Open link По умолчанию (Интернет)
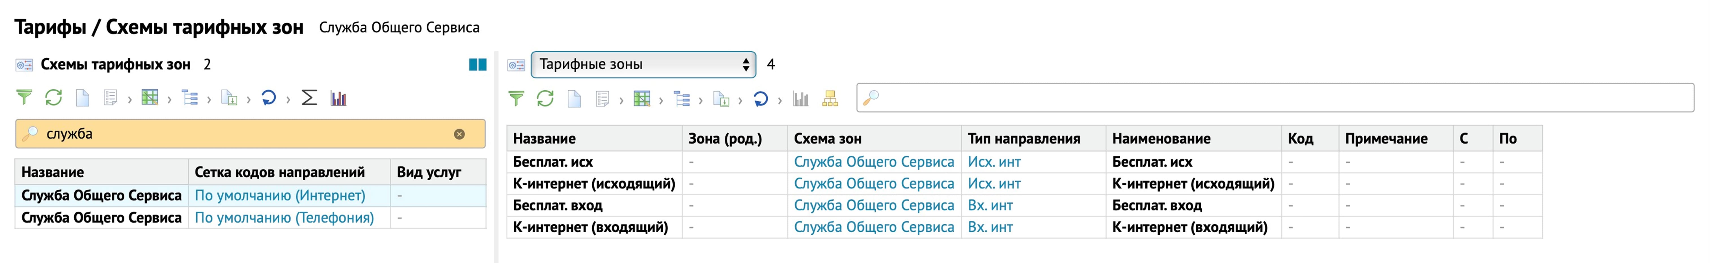Viewport: 1710px width, 263px height. [280, 196]
